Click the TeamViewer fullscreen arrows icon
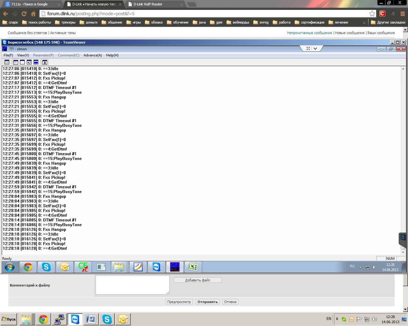Image resolution: width=408 pixels, height=326 pixels. pos(308,48)
